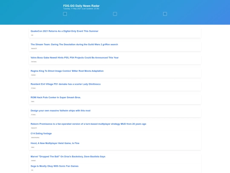Image resolution: width=230 pixels, height=173 pixels.
Task: Click the Tuesday 11 May 2021 date line
Action: (x=81, y=9)
